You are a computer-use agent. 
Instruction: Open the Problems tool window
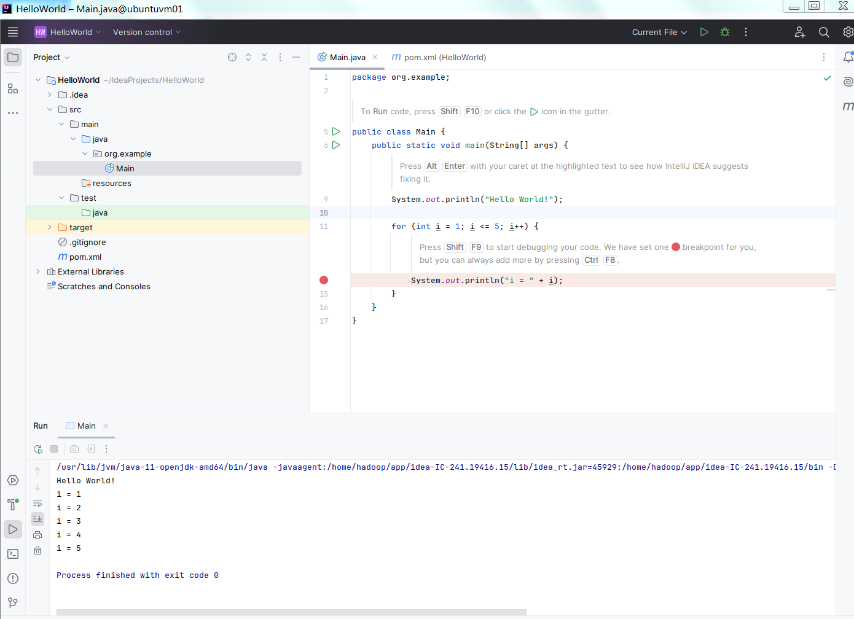tap(13, 578)
